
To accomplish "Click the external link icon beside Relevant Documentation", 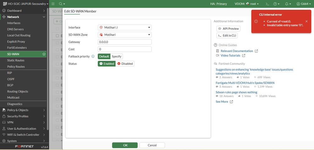I will point(256,51).
